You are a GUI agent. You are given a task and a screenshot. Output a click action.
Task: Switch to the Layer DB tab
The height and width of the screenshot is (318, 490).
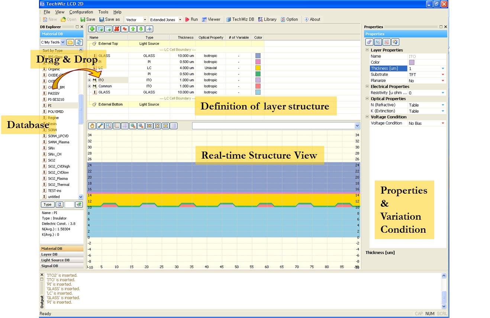pos(62,254)
